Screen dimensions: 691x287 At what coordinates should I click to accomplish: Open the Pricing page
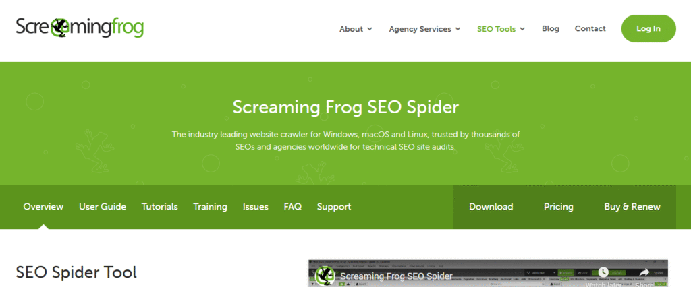pyautogui.click(x=558, y=206)
